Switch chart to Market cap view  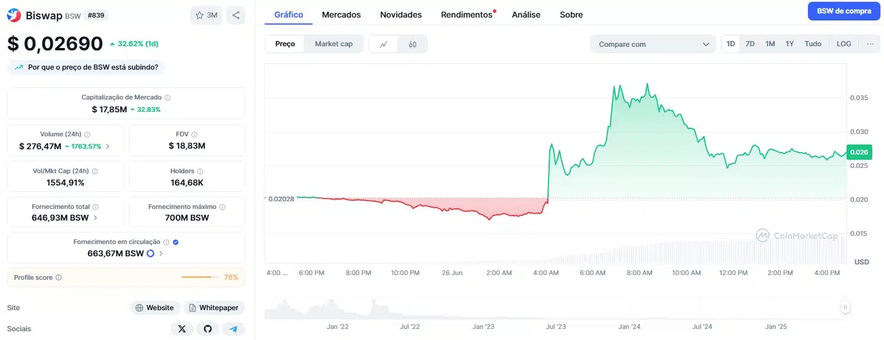coord(334,43)
